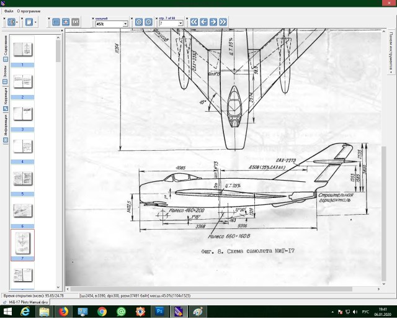Expand the page layout dropdown arrow
397x319 pixels.
pyautogui.click(x=36, y=22)
